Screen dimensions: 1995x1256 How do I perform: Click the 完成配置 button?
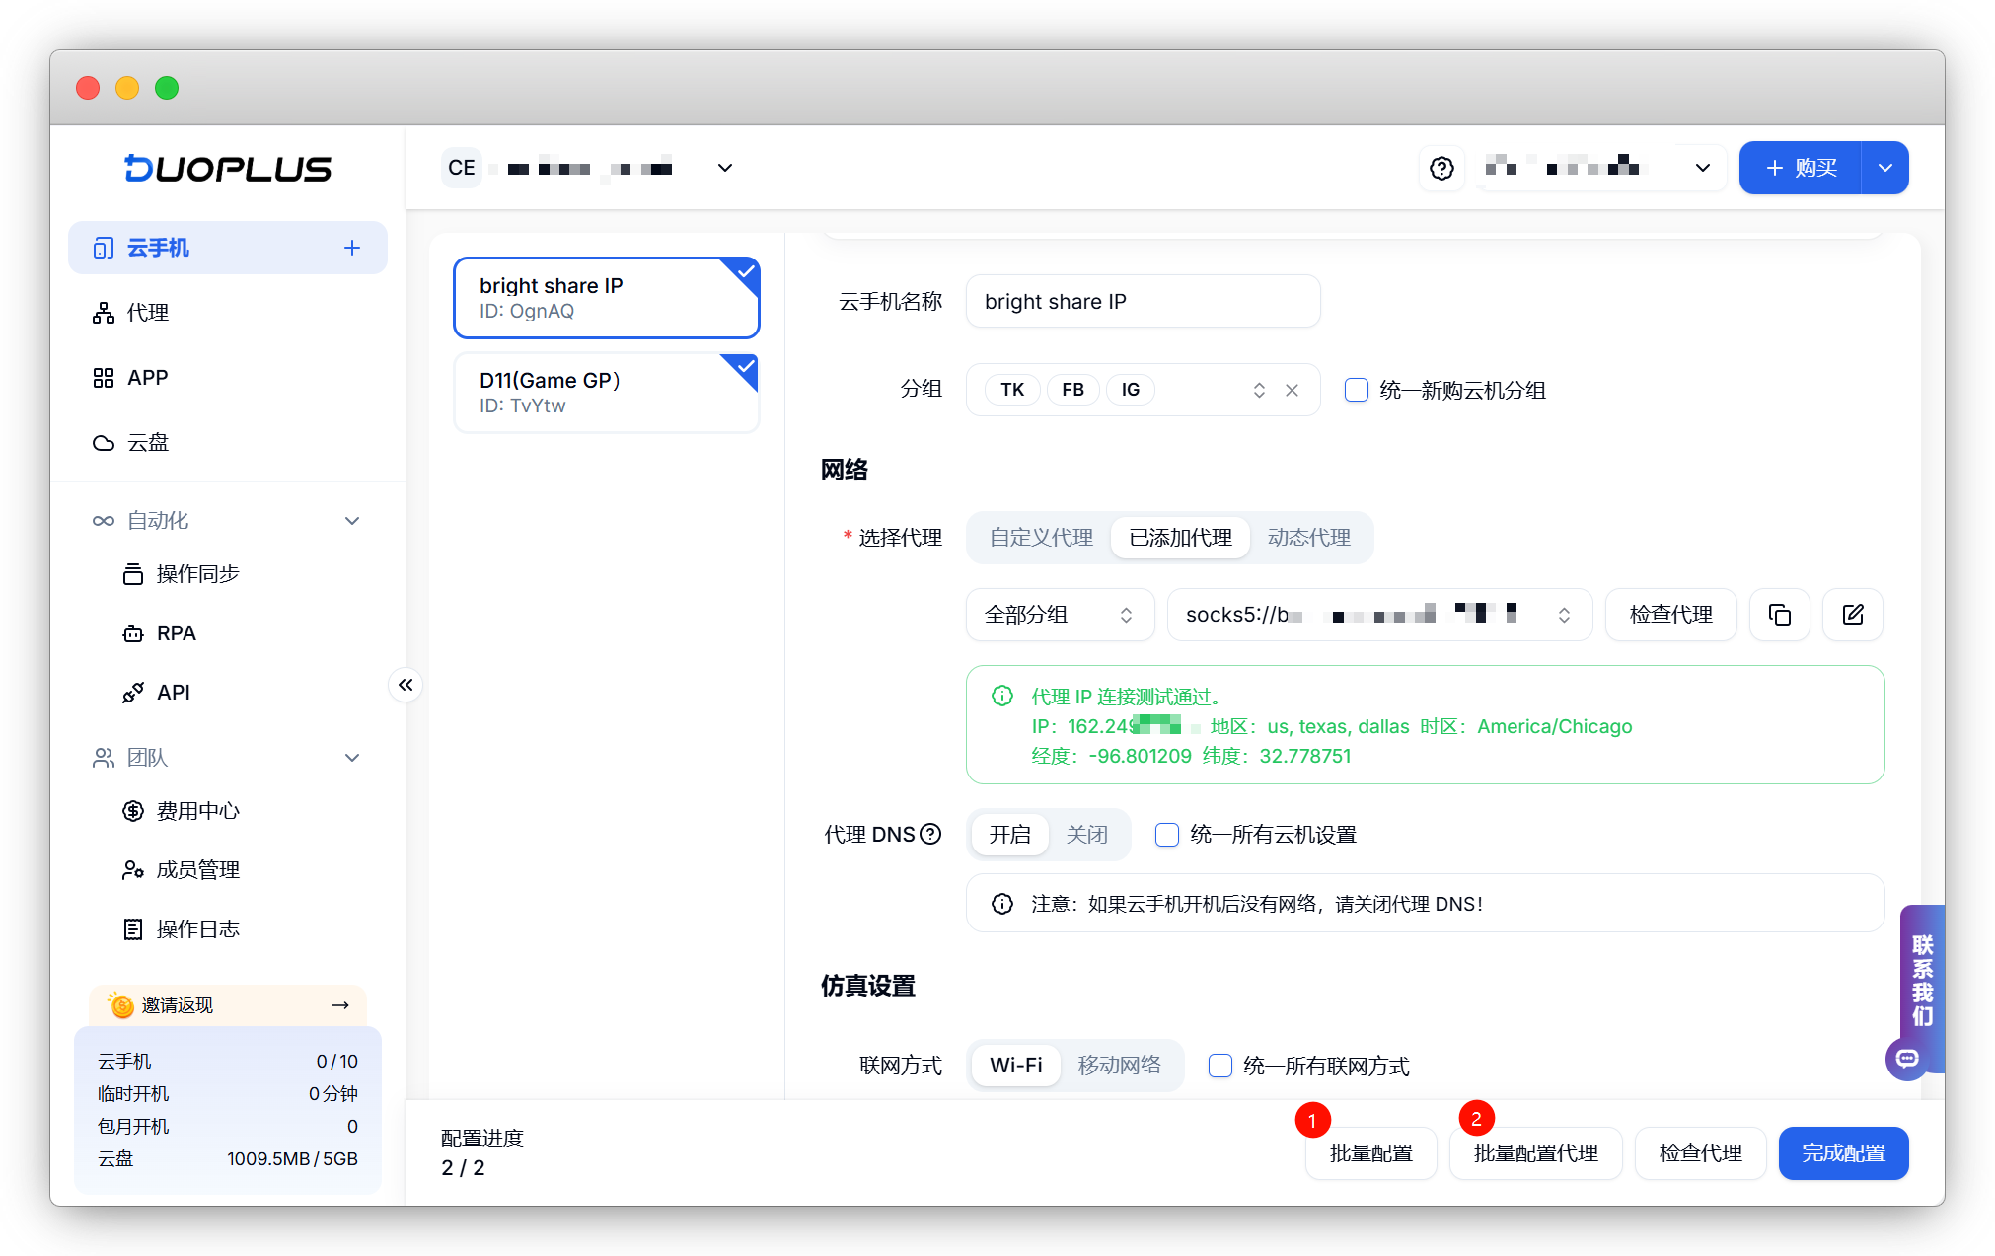(1842, 1153)
